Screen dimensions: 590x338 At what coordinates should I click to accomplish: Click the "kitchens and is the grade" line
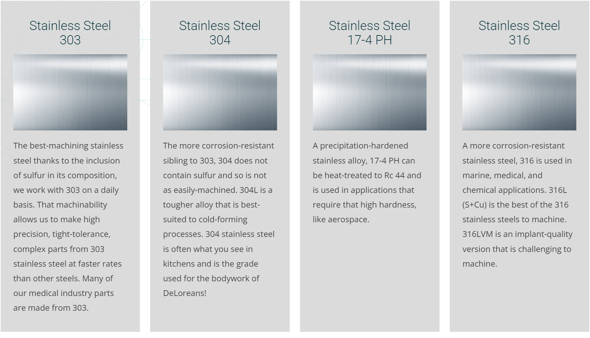211,264
